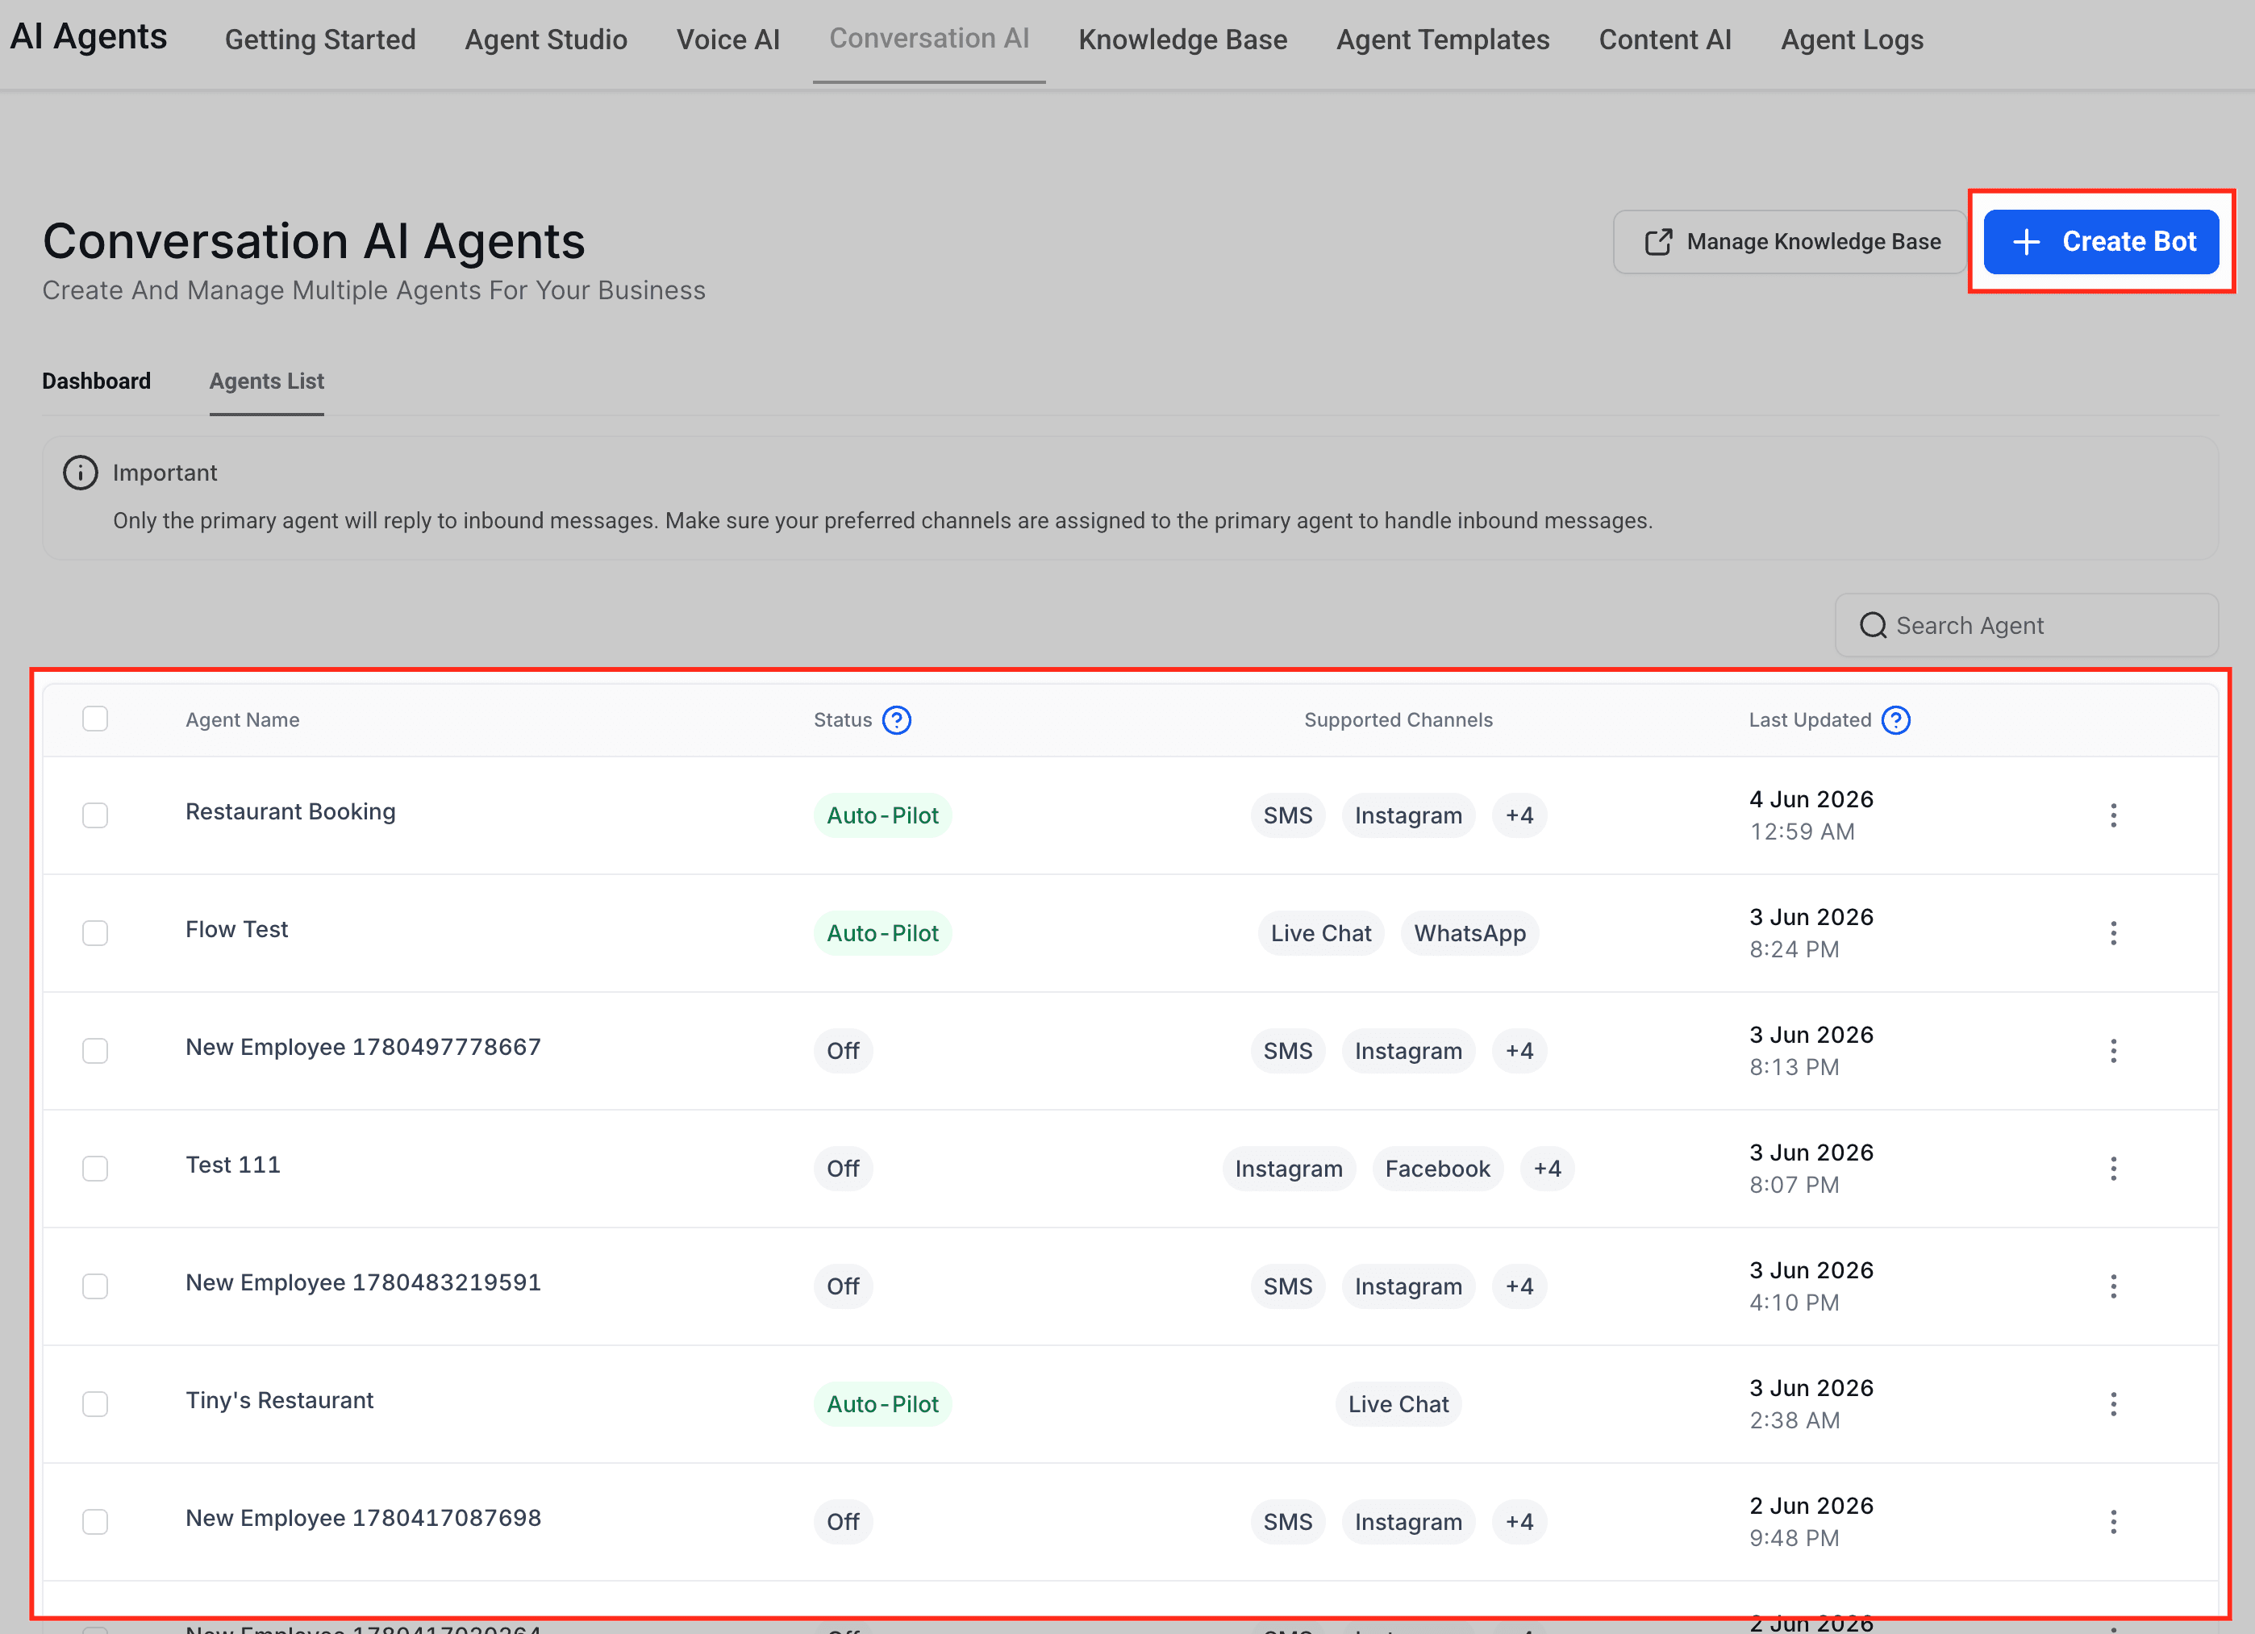Click Manage Knowledge Base button

[1790, 242]
